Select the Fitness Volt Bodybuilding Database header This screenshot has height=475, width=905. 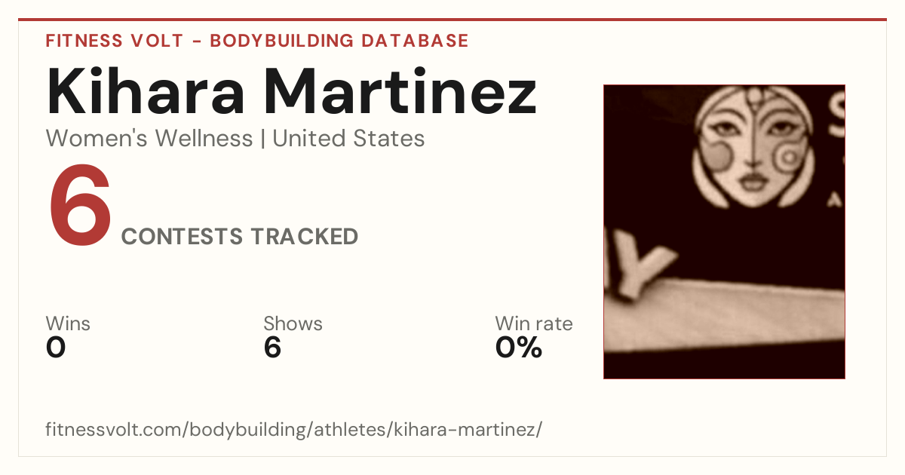click(257, 41)
